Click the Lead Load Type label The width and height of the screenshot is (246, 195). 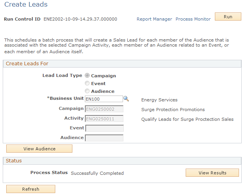[x=62, y=75]
